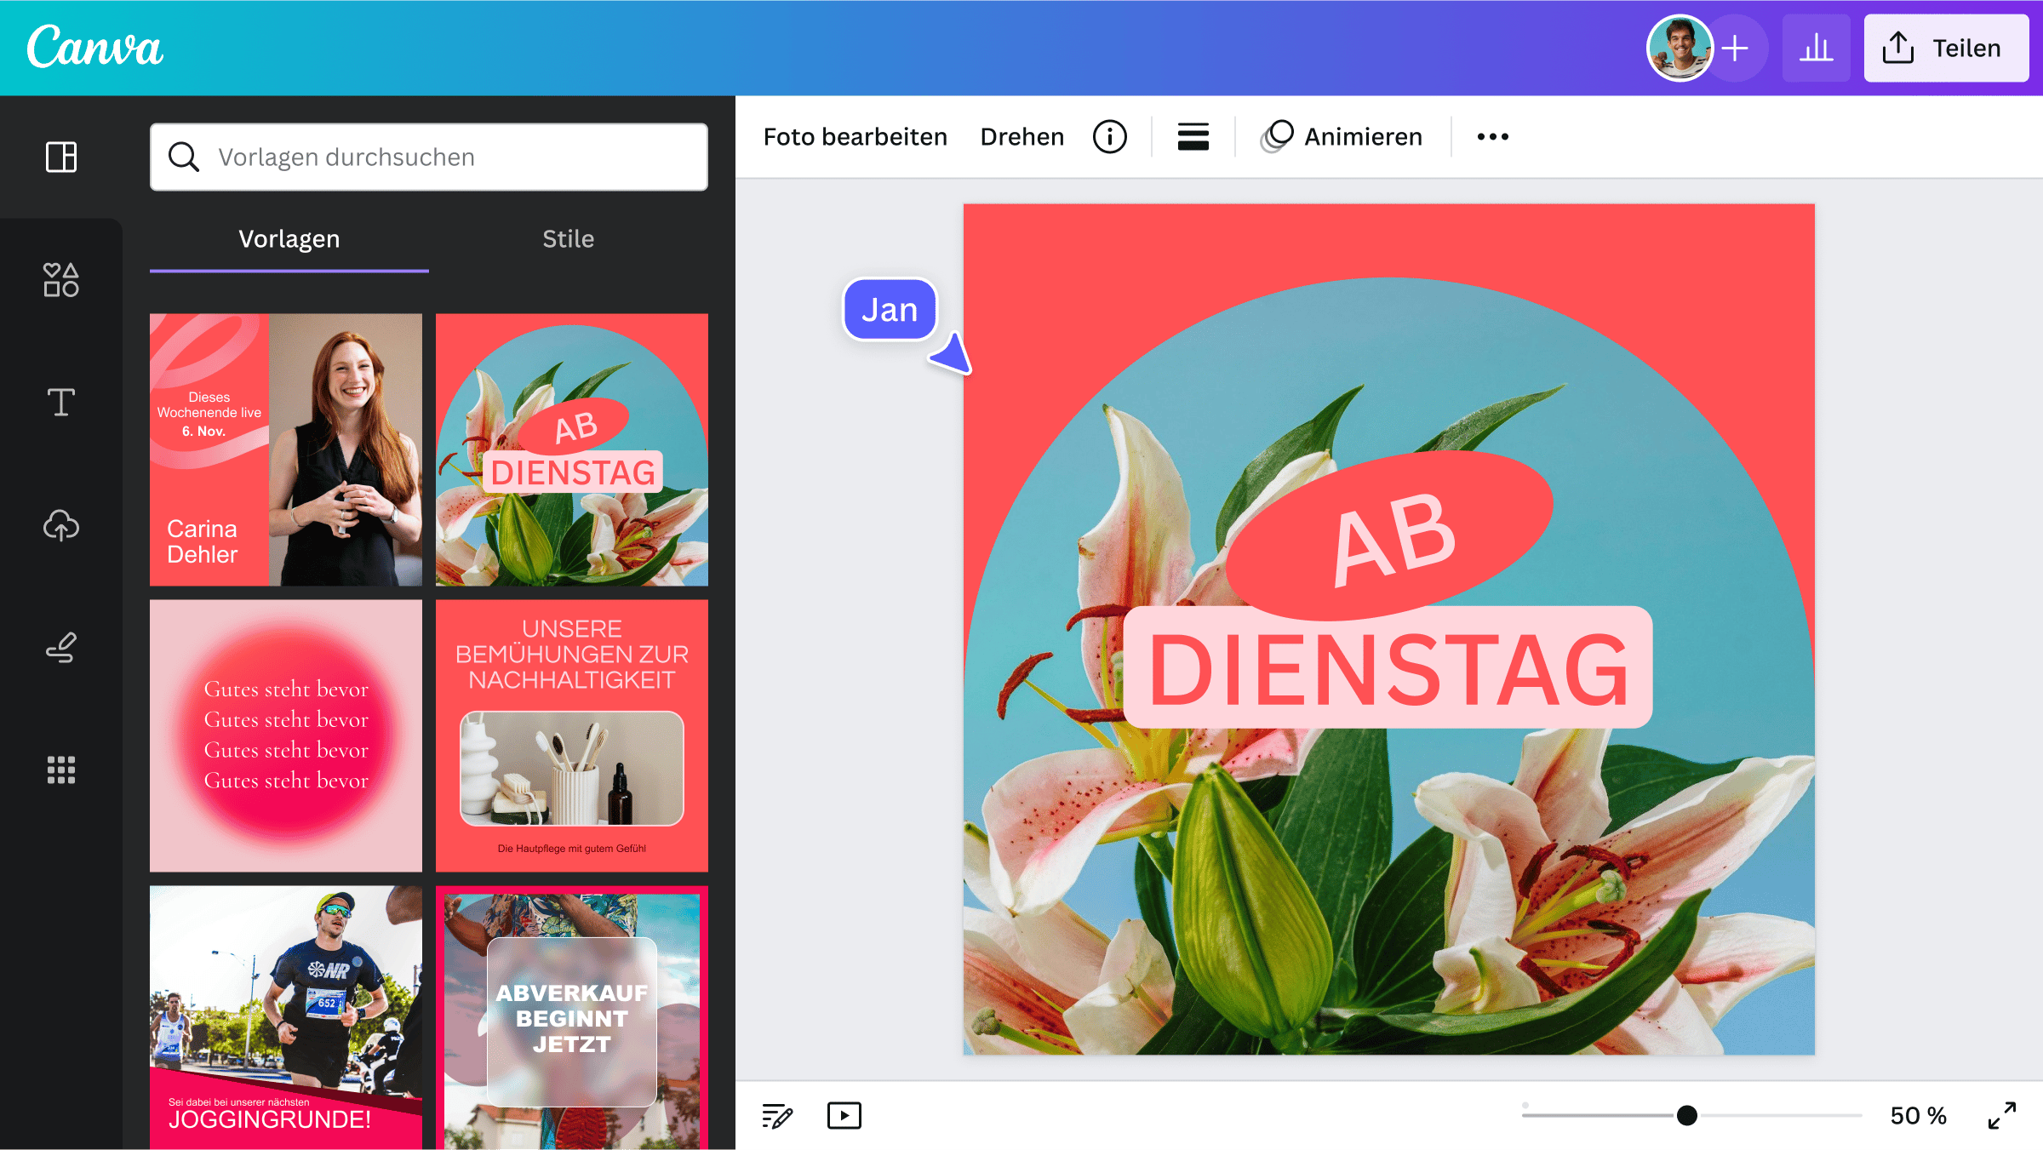
Task: Open the Animieren animation panel
Action: (x=1342, y=136)
